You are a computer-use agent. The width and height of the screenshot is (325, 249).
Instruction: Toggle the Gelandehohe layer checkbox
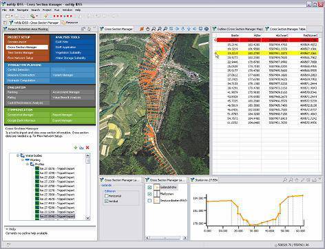coord(149,187)
